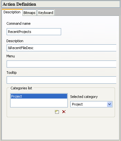Open the Keyboard tab
121x141 pixels.
[46, 13]
